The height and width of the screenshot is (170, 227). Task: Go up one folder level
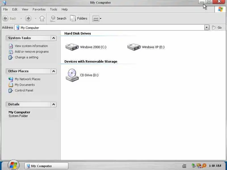[42, 18]
